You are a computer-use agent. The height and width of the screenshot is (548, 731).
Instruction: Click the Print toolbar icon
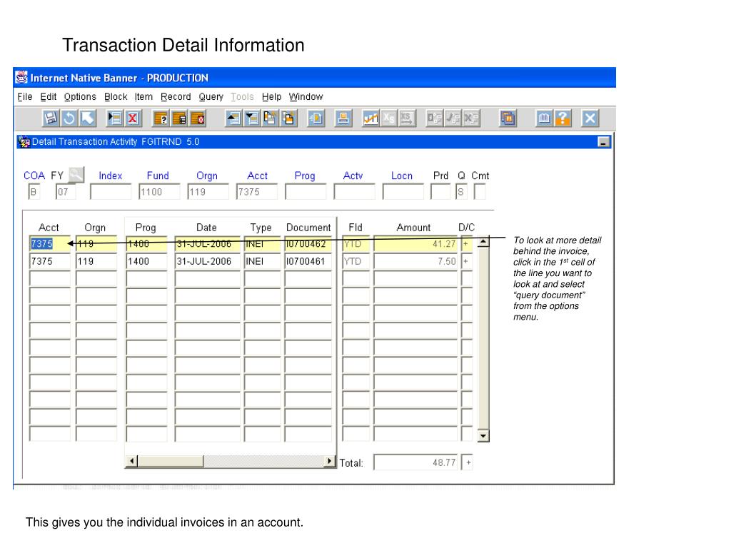(x=343, y=118)
